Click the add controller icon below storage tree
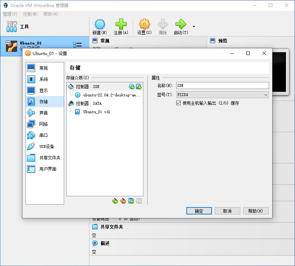Image resolution: width=295 pixels, height=266 pixels. [x=115, y=201]
